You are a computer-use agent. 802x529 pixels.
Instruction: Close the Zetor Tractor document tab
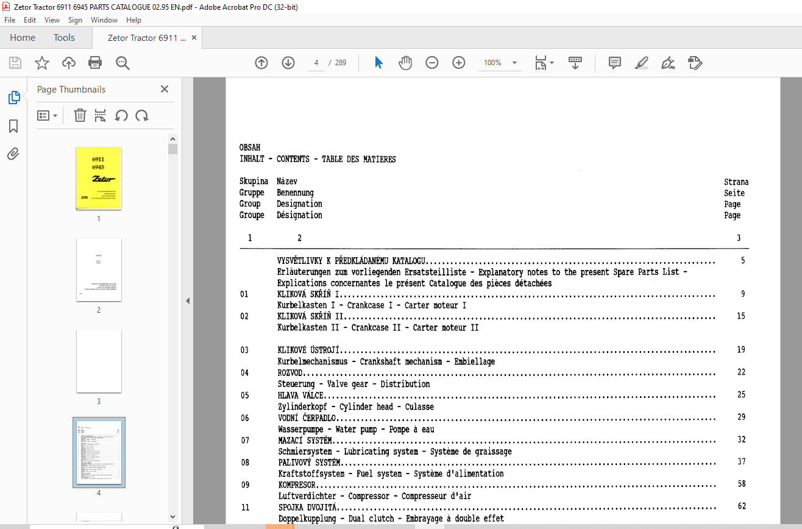(194, 38)
